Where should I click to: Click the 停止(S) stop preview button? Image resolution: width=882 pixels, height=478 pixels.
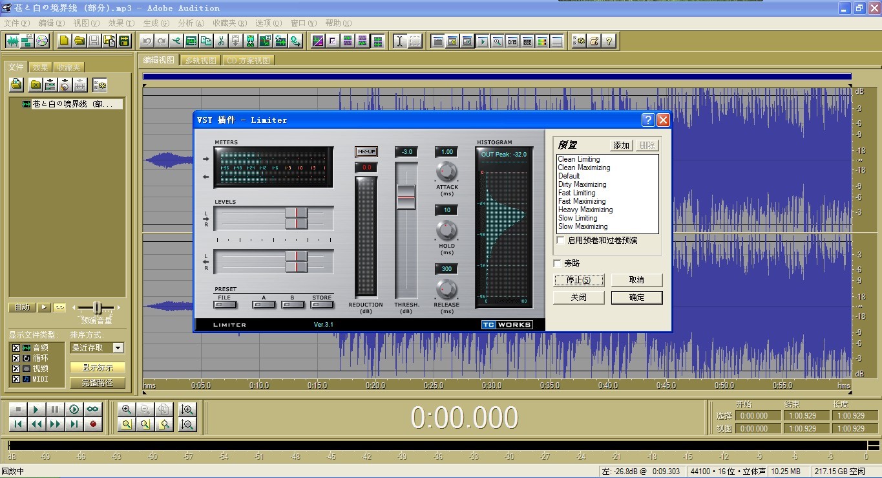pos(578,280)
